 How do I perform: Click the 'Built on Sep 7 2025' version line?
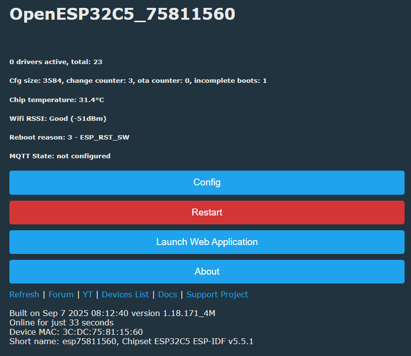[x=112, y=314]
